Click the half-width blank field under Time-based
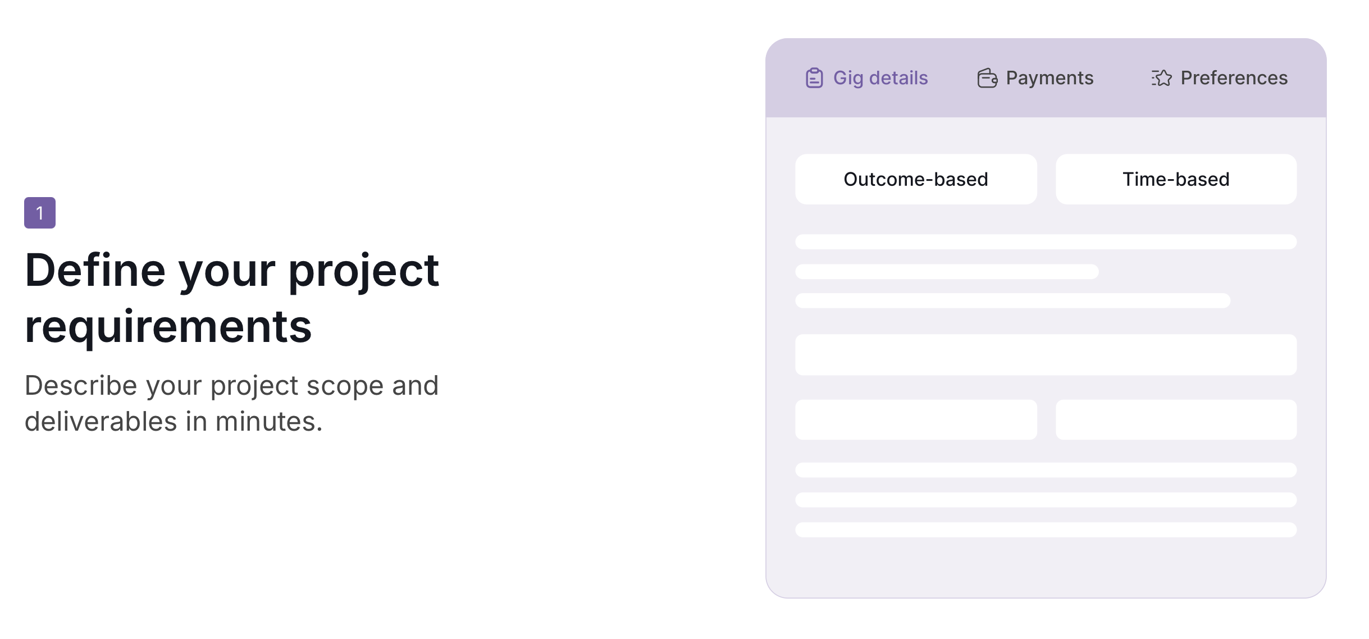The height and width of the screenshot is (639, 1369). pyautogui.click(x=1176, y=419)
